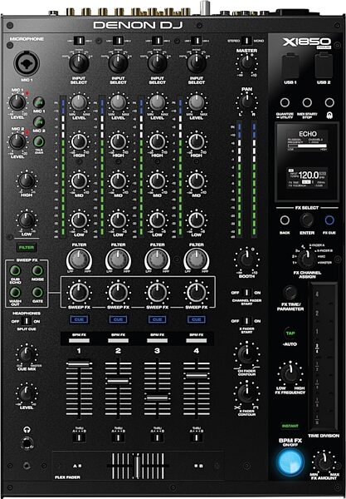
Task: Click the Pan knob
Action: tap(246, 101)
